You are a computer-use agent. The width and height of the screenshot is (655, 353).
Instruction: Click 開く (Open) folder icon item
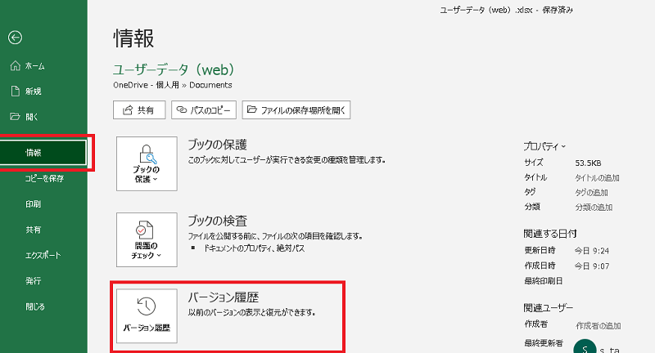pyautogui.click(x=28, y=116)
